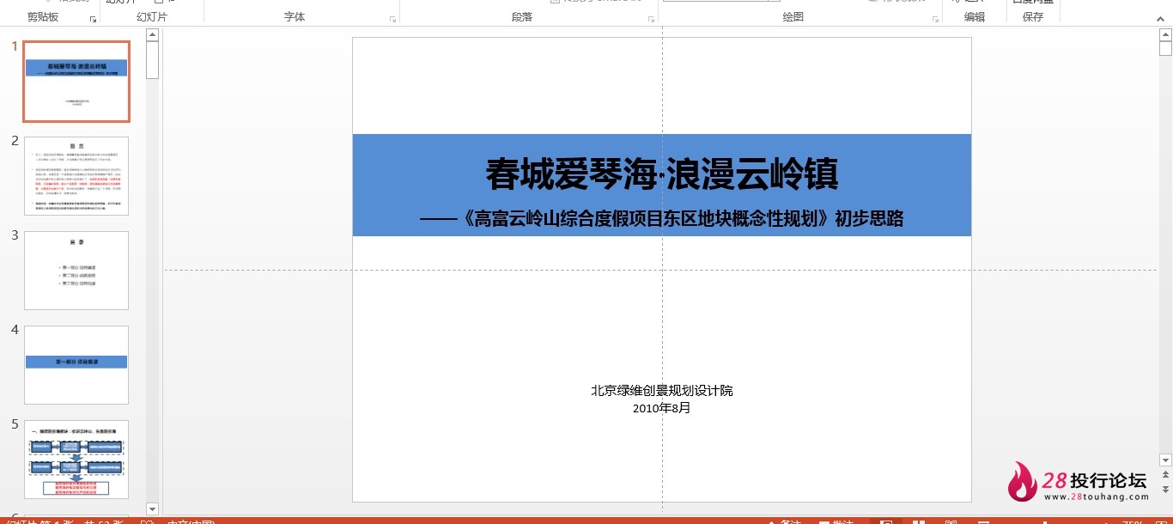The image size is (1173, 524).
Task: Switch to normal view in status bar
Action: click(x=886, y=521)
